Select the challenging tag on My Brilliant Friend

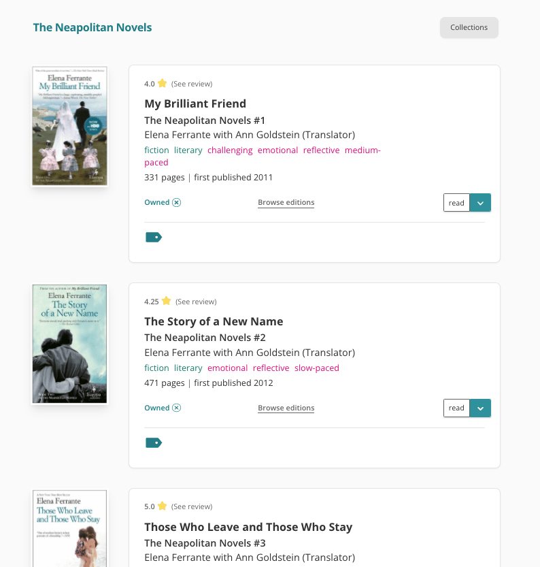230,150
